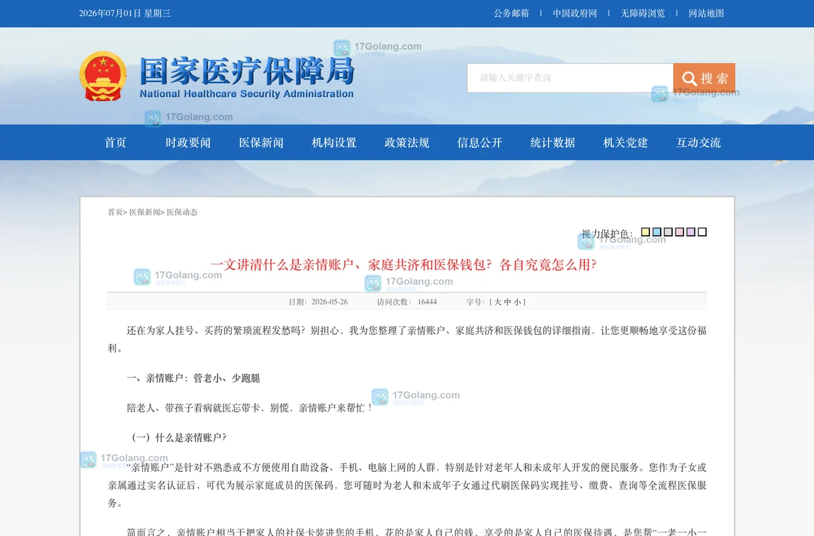Click the subheading （一）什么是亲情账户?
Viewport: 814px width, 536px height.
click(177, 438)
